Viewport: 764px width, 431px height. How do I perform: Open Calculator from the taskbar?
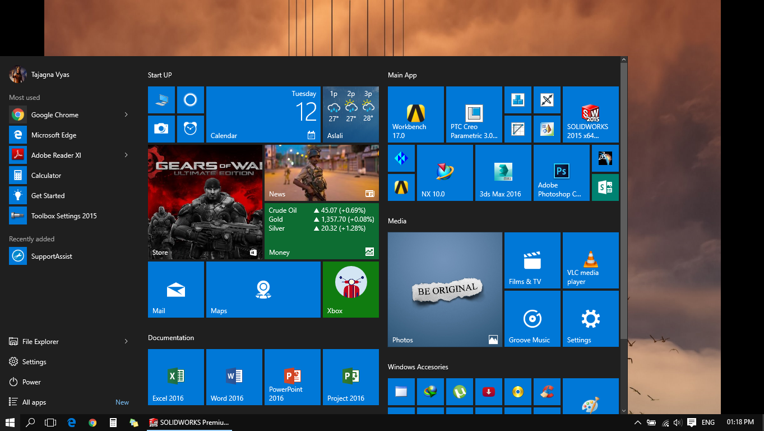tap(113, 422)
